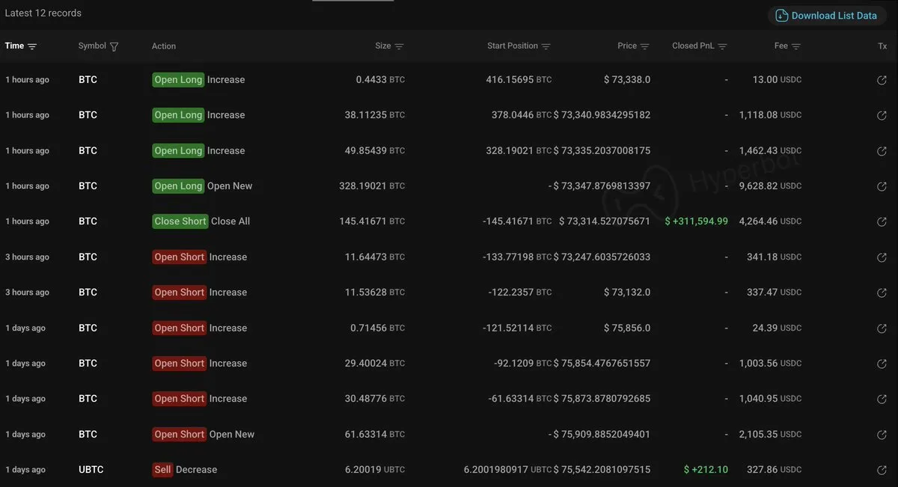Click fee 13.00 USDC
The image size is (898, 487).
pos(777,80)
